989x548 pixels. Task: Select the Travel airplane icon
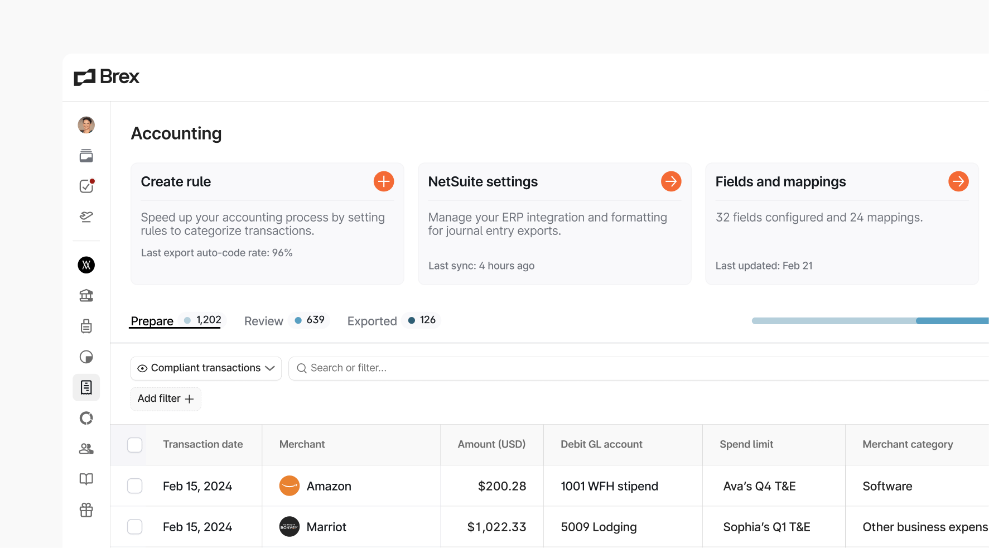[86, 217]
